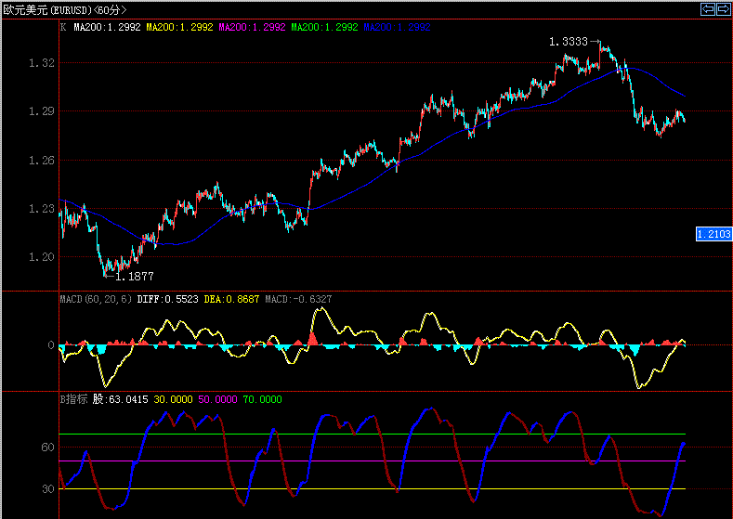Screen dimensions: 733x519
Task: Click the 1.32 price axis label
Action: point(42,63)
